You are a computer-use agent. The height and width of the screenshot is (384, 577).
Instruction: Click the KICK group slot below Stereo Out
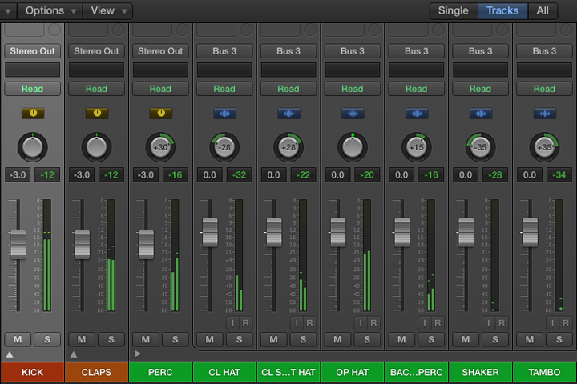pyautogui.click(x=32, y=70)
